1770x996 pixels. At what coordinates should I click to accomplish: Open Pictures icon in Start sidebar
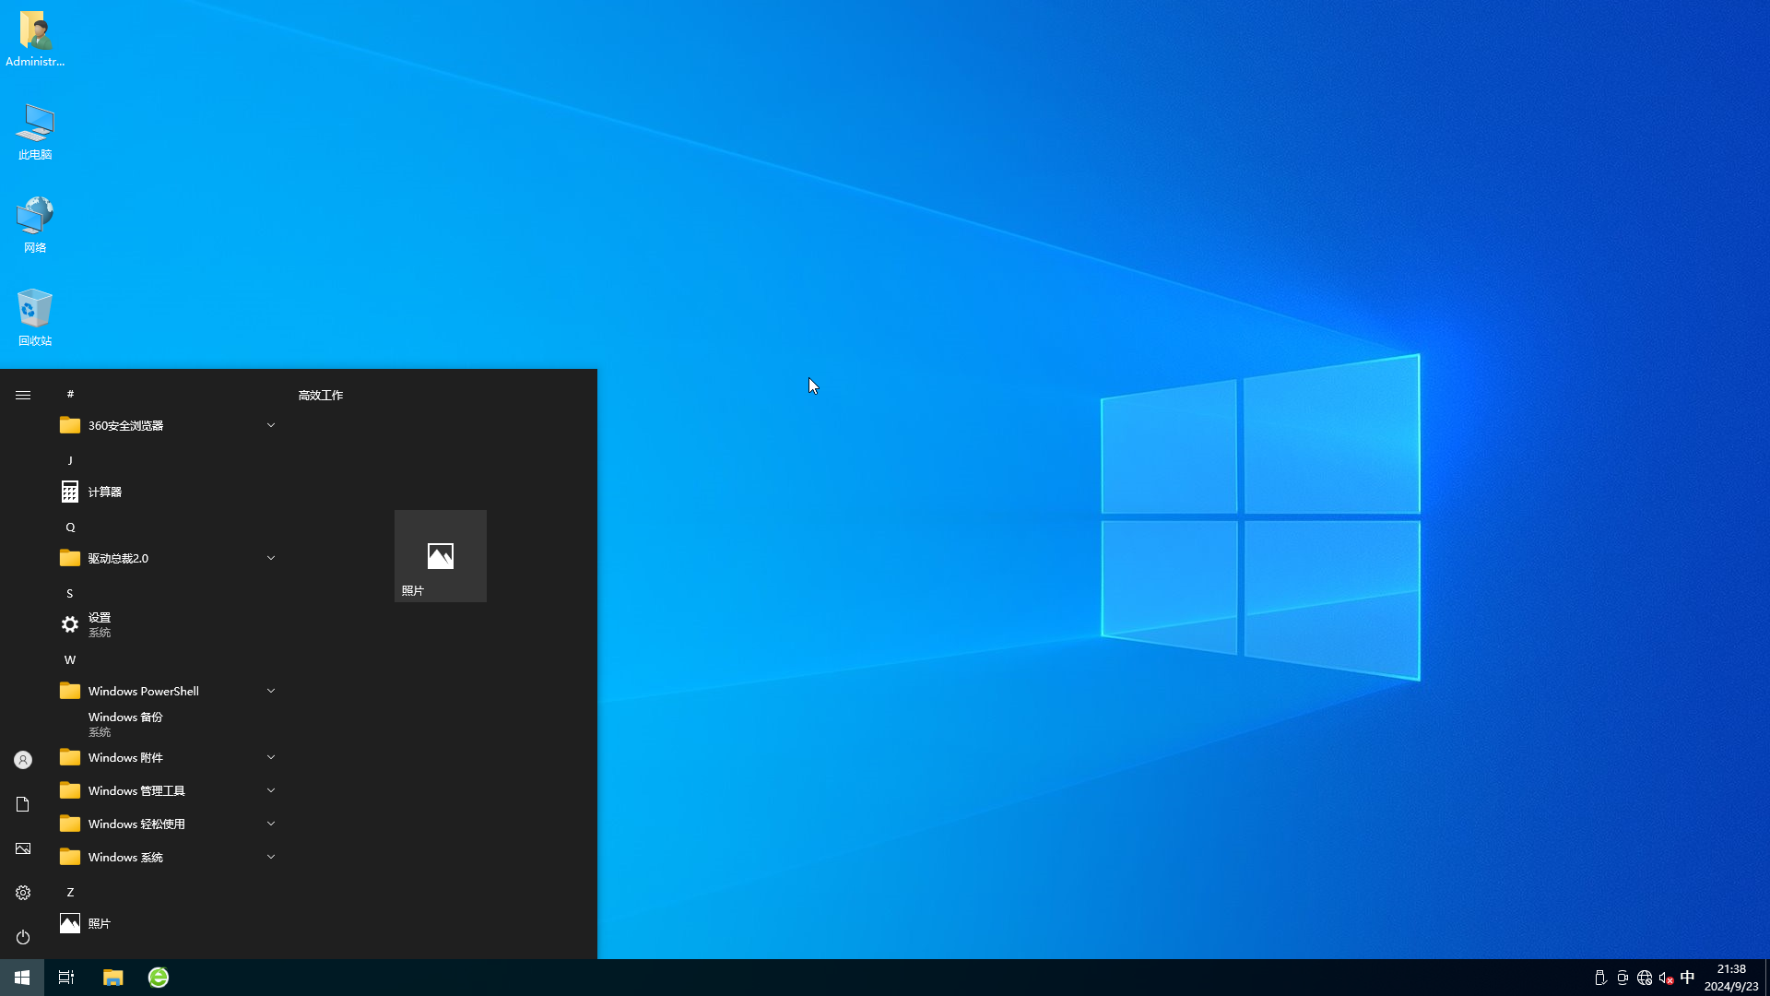[x=23, y=848]
